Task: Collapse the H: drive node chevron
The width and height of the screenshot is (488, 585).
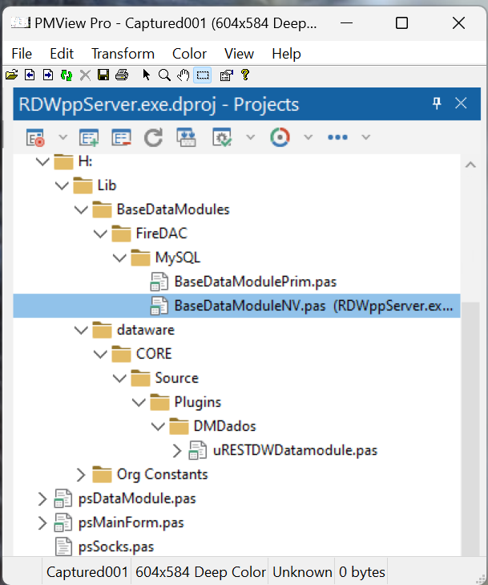Action: pyautogui.click(x=42, y=162)
